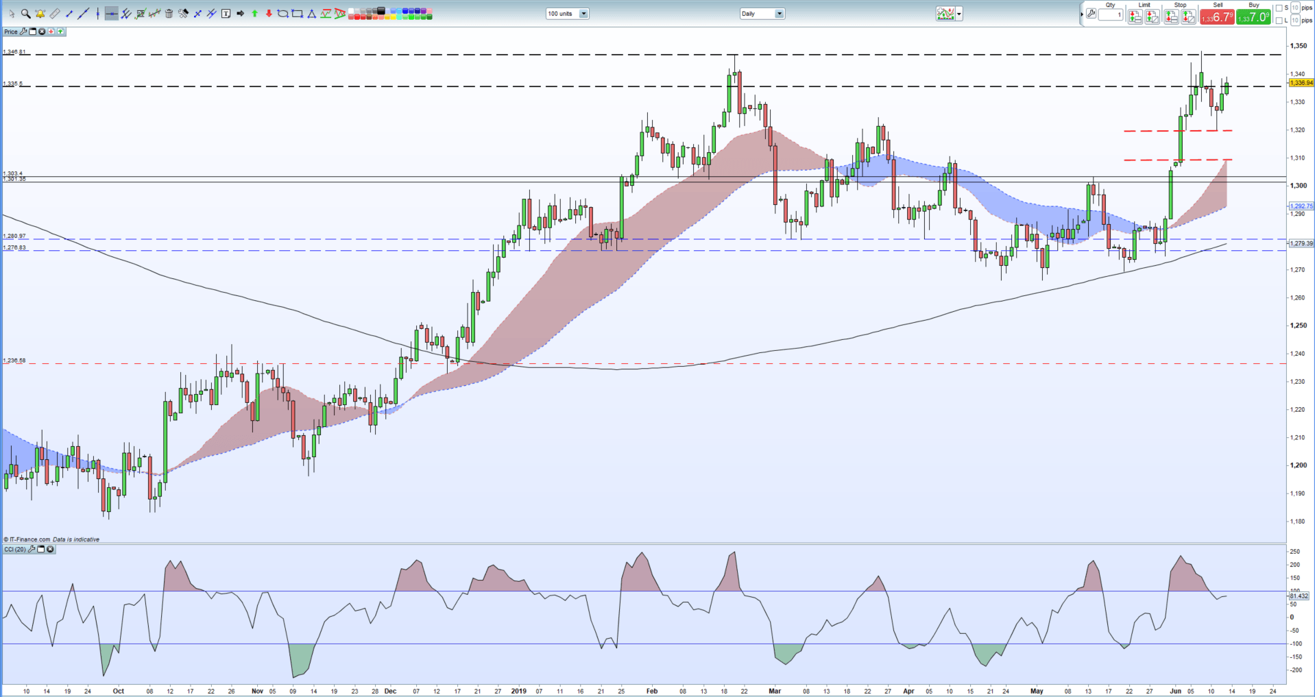The width and height of the screenshot is (1315, 697).
Task: Tick the L limit distance checkbox
Action: tap(1279, 21)
